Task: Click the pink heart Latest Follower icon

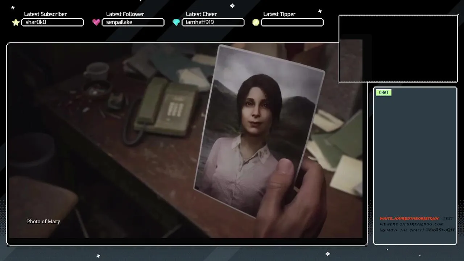Action: click(x=96, y=22)
